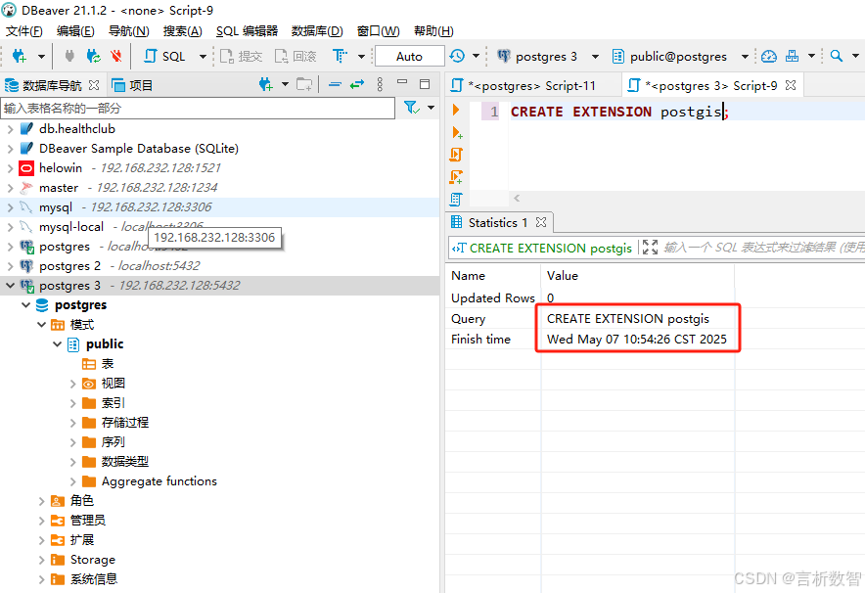Select the Aggregate functions folder

tap(150, 481)
